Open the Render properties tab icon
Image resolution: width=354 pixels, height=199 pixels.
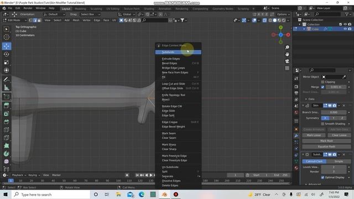[296, 87]
